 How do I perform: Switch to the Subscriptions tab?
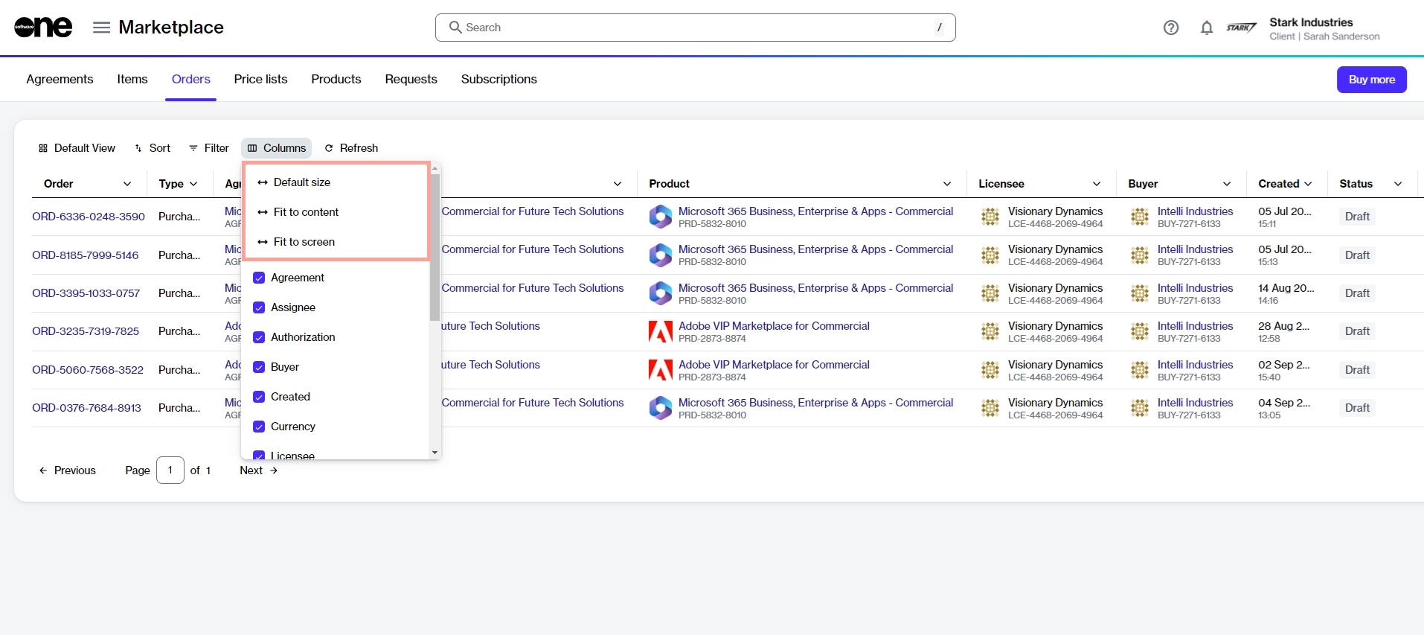tap(498, 79)
